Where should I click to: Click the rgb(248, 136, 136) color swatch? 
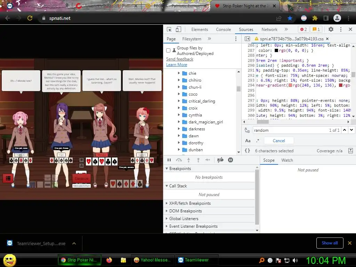(290, 86)
